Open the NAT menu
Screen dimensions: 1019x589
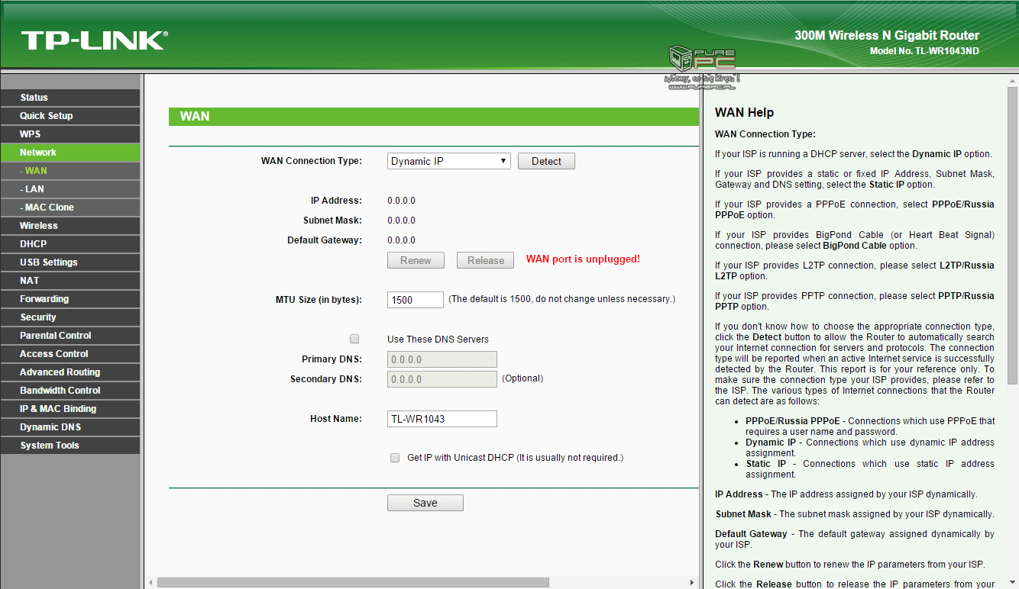(70, 281)
